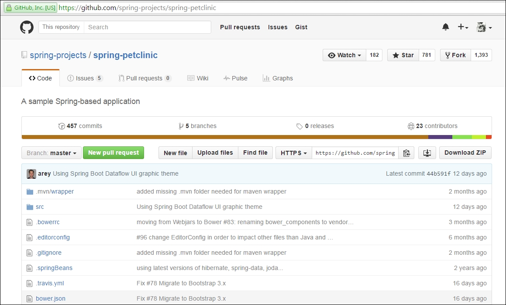The height and width of the screenshot is (305, 506).
Task: Click the Download ZIP button
Action: 465,153
